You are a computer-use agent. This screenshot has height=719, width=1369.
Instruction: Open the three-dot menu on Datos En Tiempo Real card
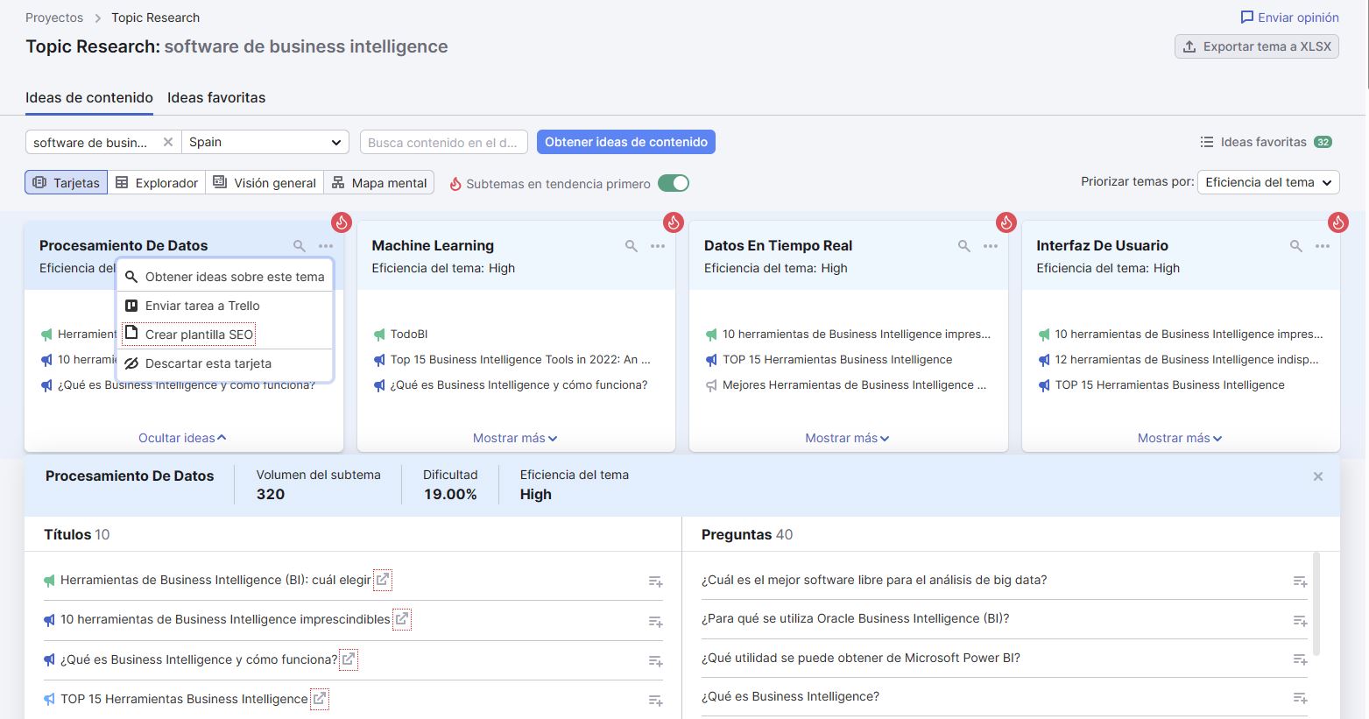991,246
